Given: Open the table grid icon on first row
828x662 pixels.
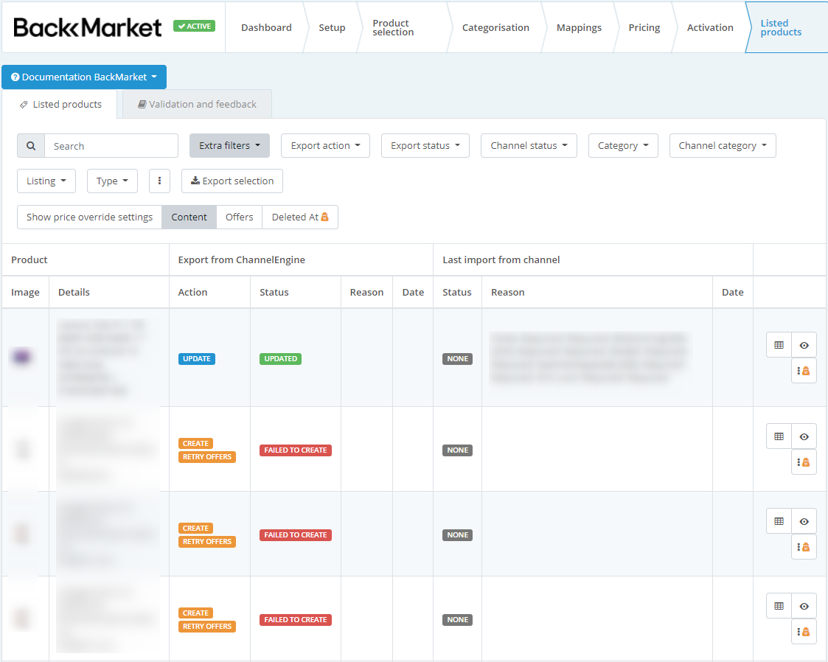Looking at the screenshot, I should (x=778, y=344).
